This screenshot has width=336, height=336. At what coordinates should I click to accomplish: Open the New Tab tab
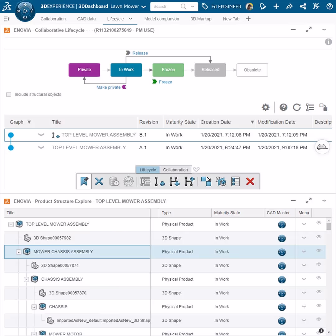(x=231, y=19)
